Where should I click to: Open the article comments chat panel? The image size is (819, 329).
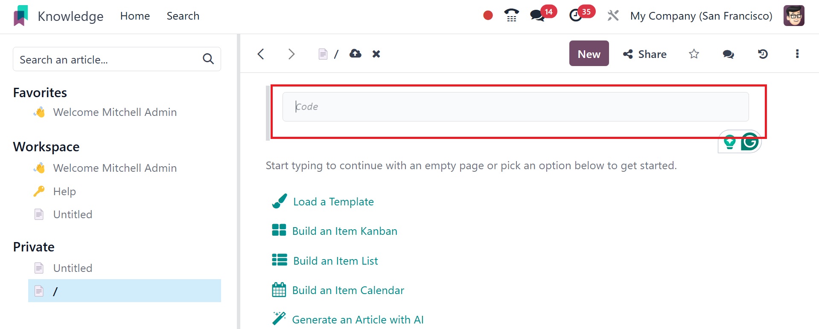pyautogui.click(x=728, y=54)
